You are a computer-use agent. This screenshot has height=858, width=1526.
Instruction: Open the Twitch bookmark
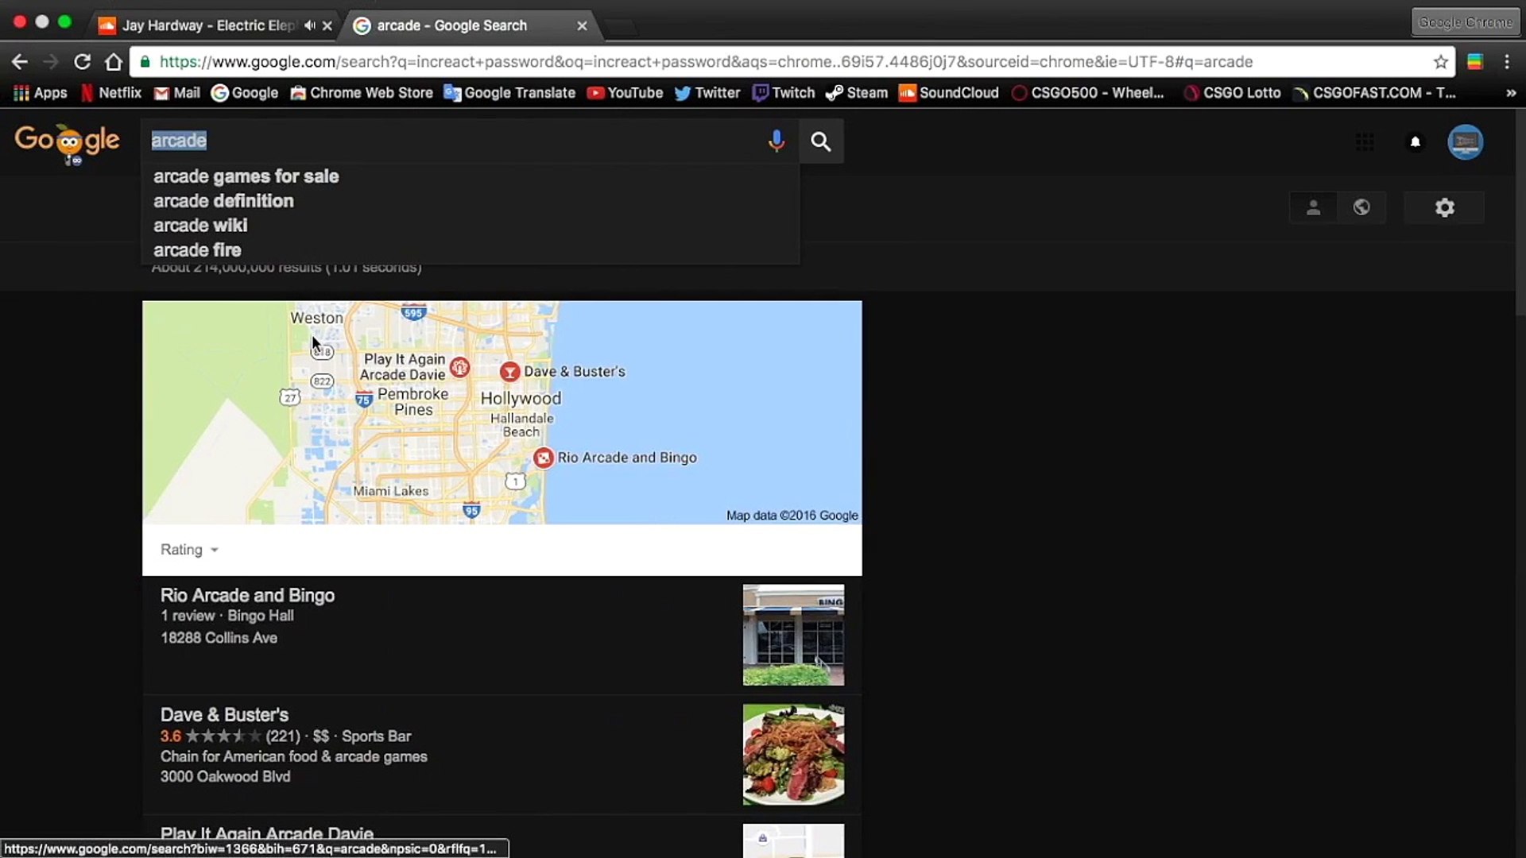(784, 93)
